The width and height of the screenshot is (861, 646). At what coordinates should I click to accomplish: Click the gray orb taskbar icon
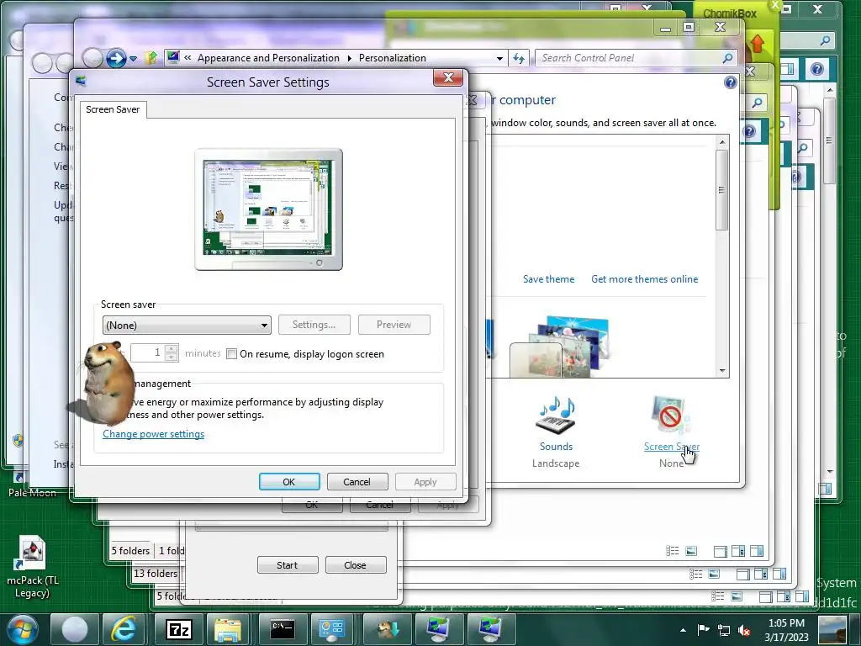coord(75,629)
